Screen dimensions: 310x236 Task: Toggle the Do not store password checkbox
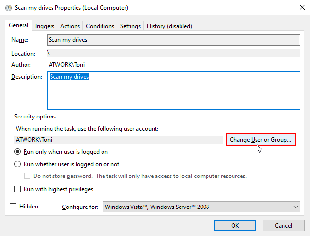28,176
